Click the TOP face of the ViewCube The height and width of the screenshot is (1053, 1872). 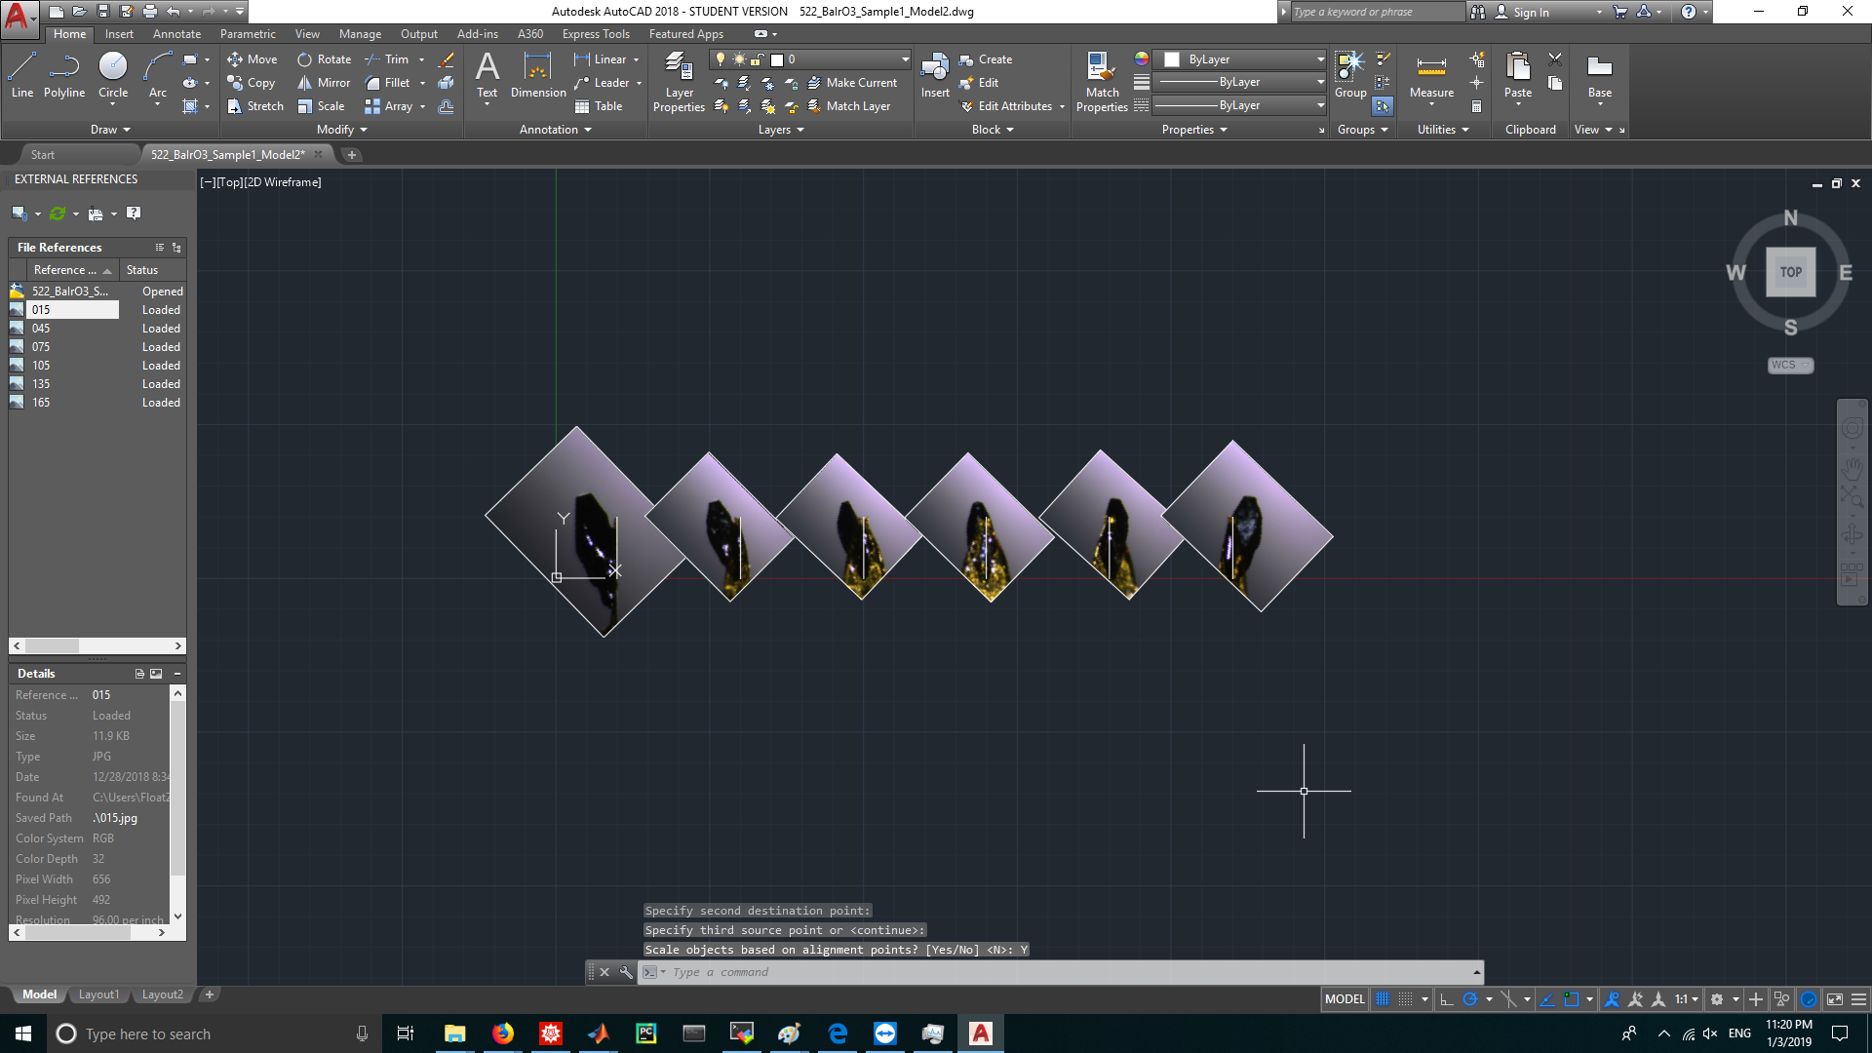[x=1790, y=273]
